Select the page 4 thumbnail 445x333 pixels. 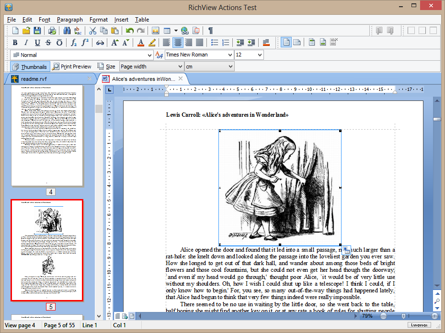[47, 136]
